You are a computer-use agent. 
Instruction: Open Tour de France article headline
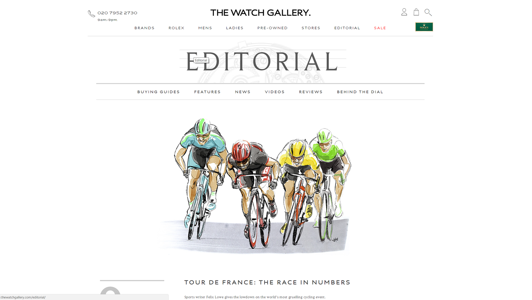coord(267,282)
